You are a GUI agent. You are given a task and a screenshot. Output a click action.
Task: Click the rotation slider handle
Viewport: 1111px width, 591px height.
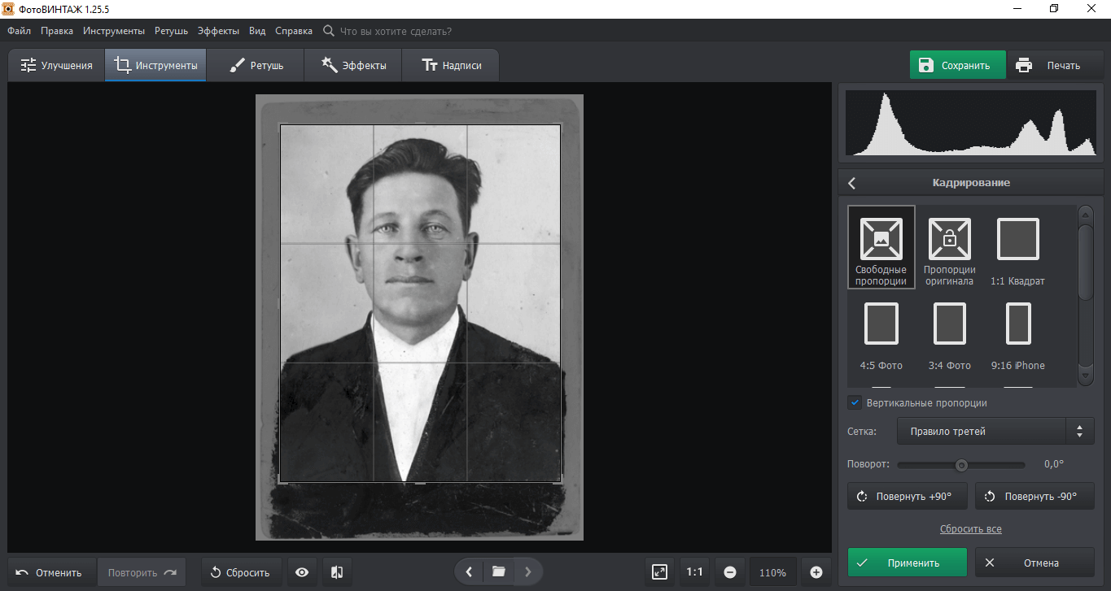click(961, 465)
